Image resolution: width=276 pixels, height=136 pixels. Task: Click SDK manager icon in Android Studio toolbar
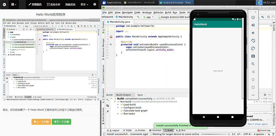coord(262,17)
